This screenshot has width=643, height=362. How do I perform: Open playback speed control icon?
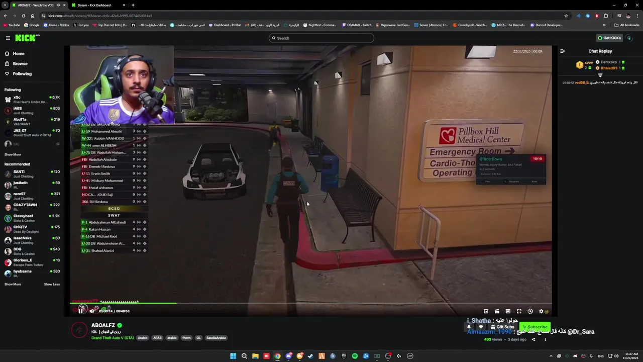point(530,311)
